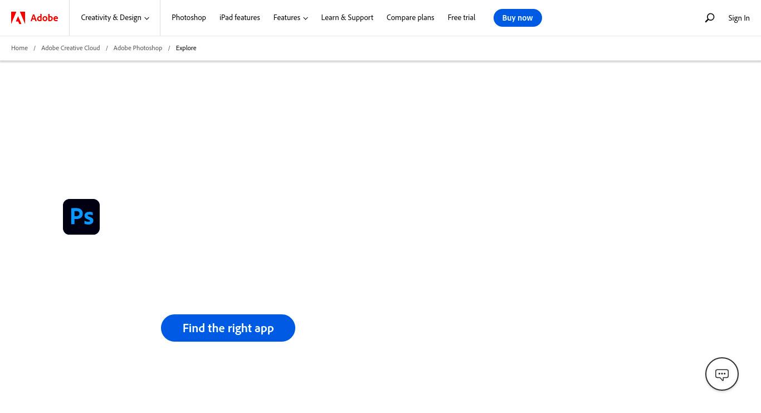Open the search magnifier icon

click(x=710, y=18)
